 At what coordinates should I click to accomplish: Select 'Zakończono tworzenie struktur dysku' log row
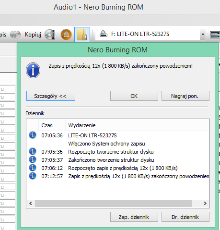[118, 160]
